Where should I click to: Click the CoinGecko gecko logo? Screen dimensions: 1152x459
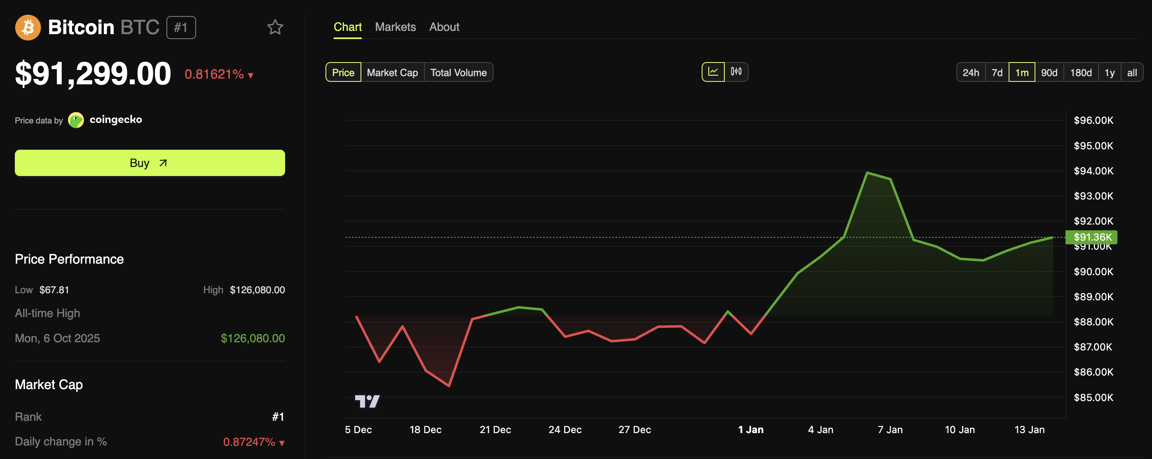[76, 120]
